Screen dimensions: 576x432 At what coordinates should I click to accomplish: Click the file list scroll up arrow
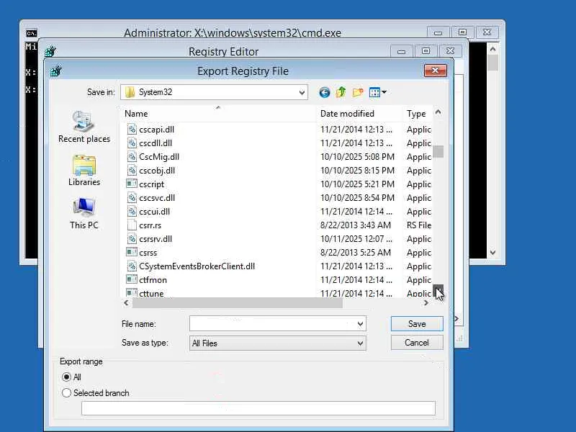(x=438, y=112)
